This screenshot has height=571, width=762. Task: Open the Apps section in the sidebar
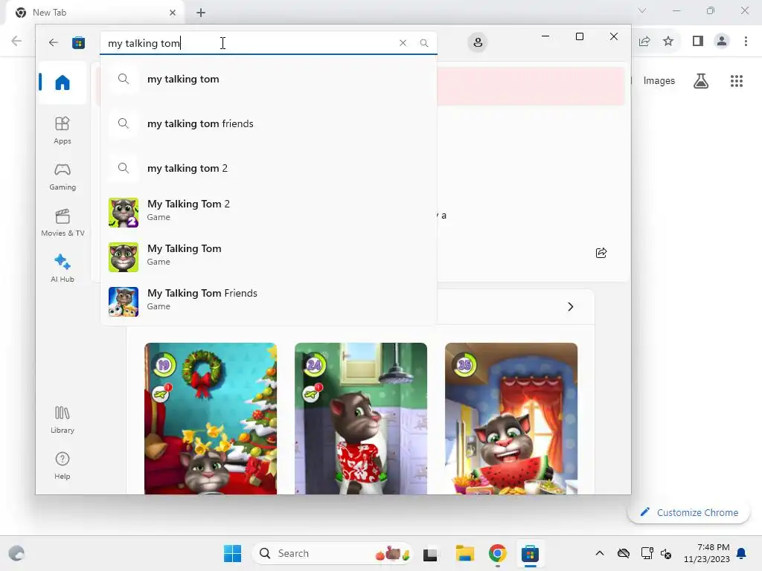63,131
